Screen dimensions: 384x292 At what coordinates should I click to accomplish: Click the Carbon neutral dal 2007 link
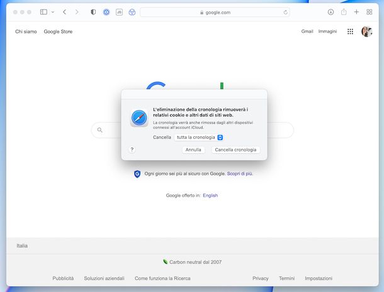click(195, 262)
